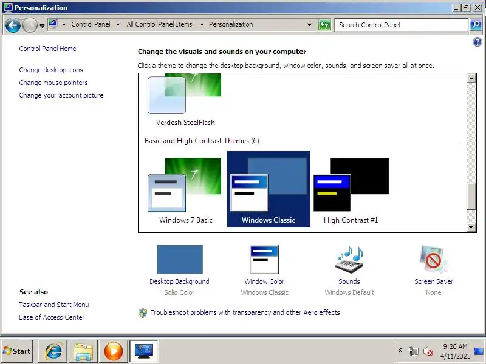Refresh the Personalization page

324,25
